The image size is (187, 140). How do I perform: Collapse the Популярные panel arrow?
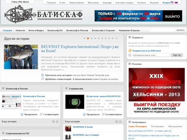pyautogui.click(x=130, y=122)
